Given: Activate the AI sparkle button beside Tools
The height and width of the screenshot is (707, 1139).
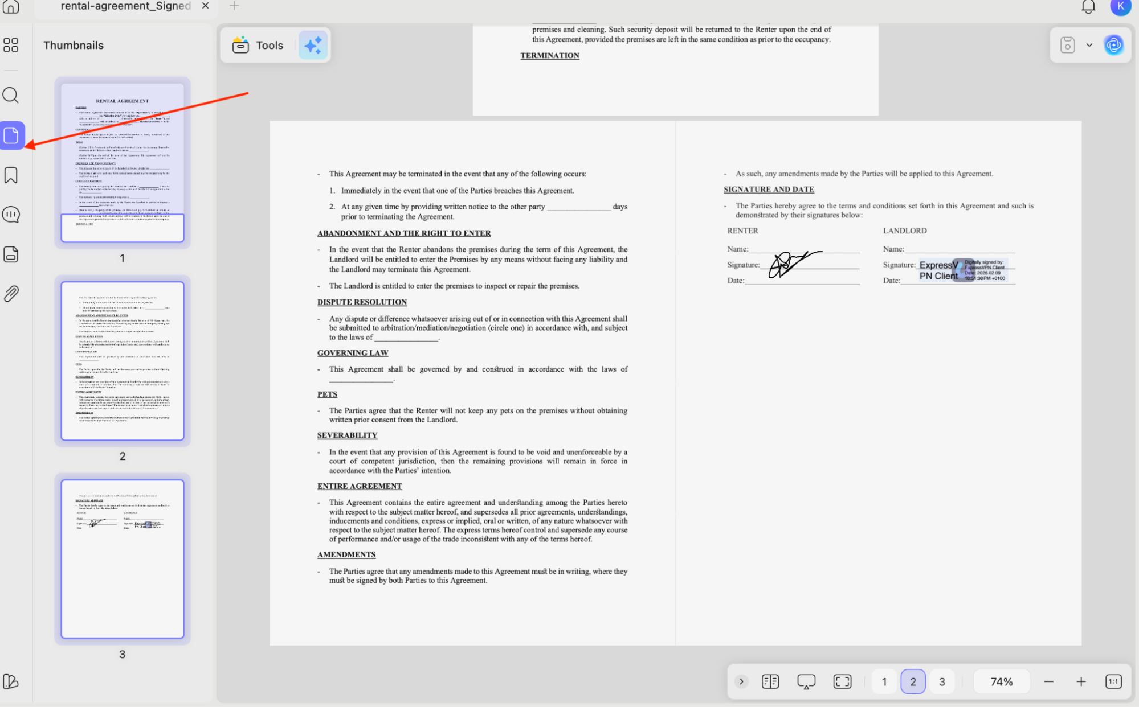Looking at the screenshot, I should [x=313, y=45].
